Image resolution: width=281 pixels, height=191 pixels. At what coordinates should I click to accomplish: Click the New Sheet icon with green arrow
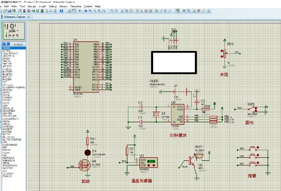click(x=194, y=11)
